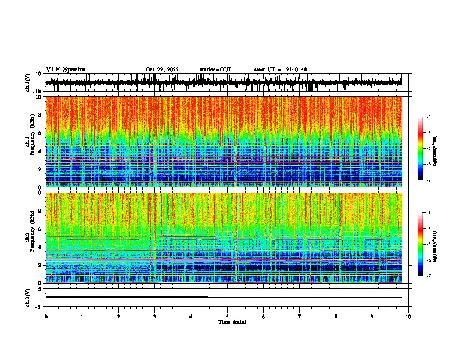Click the "5" tick on ch.3(V) axis
The width and height of the screenshot is (460, 355).
click(41, 289)
